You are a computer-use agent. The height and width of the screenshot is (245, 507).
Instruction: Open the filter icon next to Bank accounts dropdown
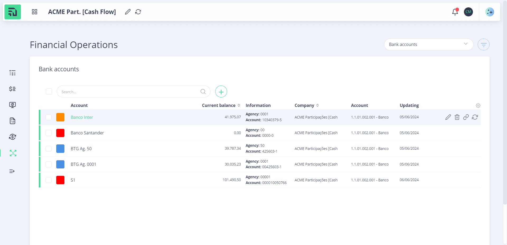(x=483, y=45)
